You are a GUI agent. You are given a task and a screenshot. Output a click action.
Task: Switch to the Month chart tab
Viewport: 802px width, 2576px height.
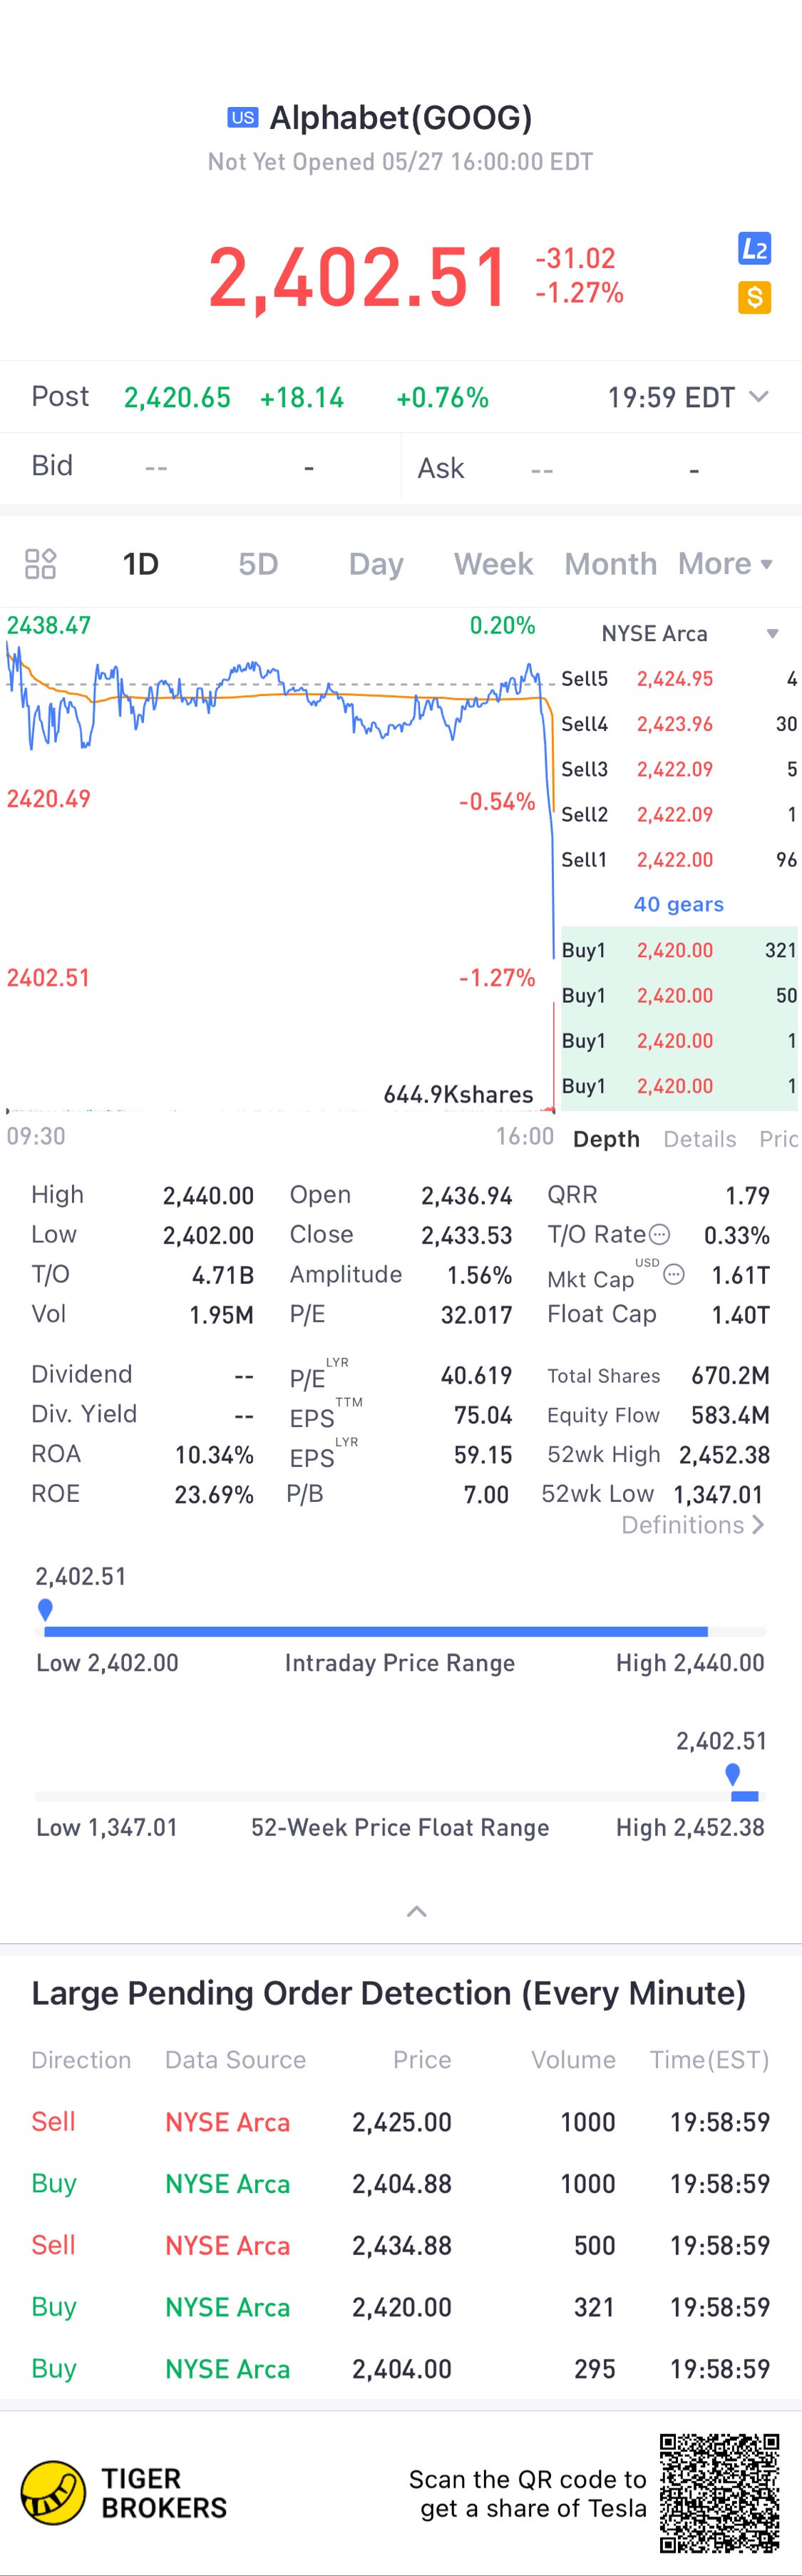[x=610, y=564]
